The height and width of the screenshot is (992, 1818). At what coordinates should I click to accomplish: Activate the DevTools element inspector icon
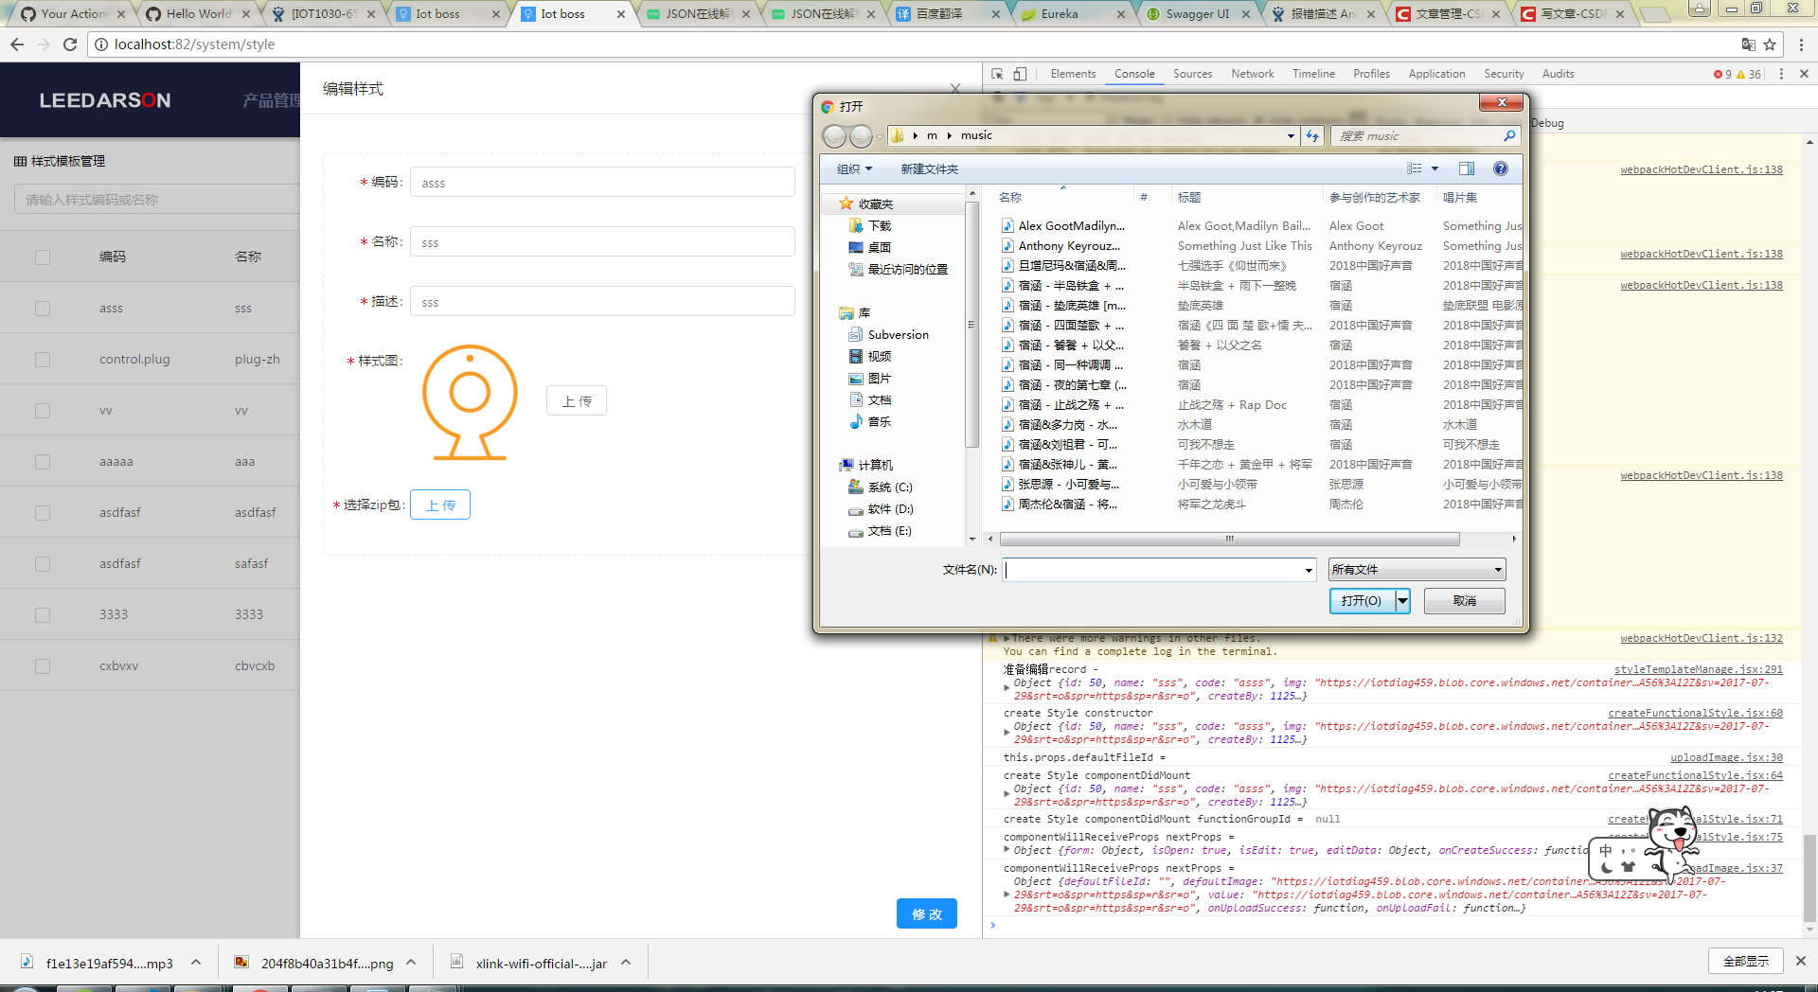point(996,74)
